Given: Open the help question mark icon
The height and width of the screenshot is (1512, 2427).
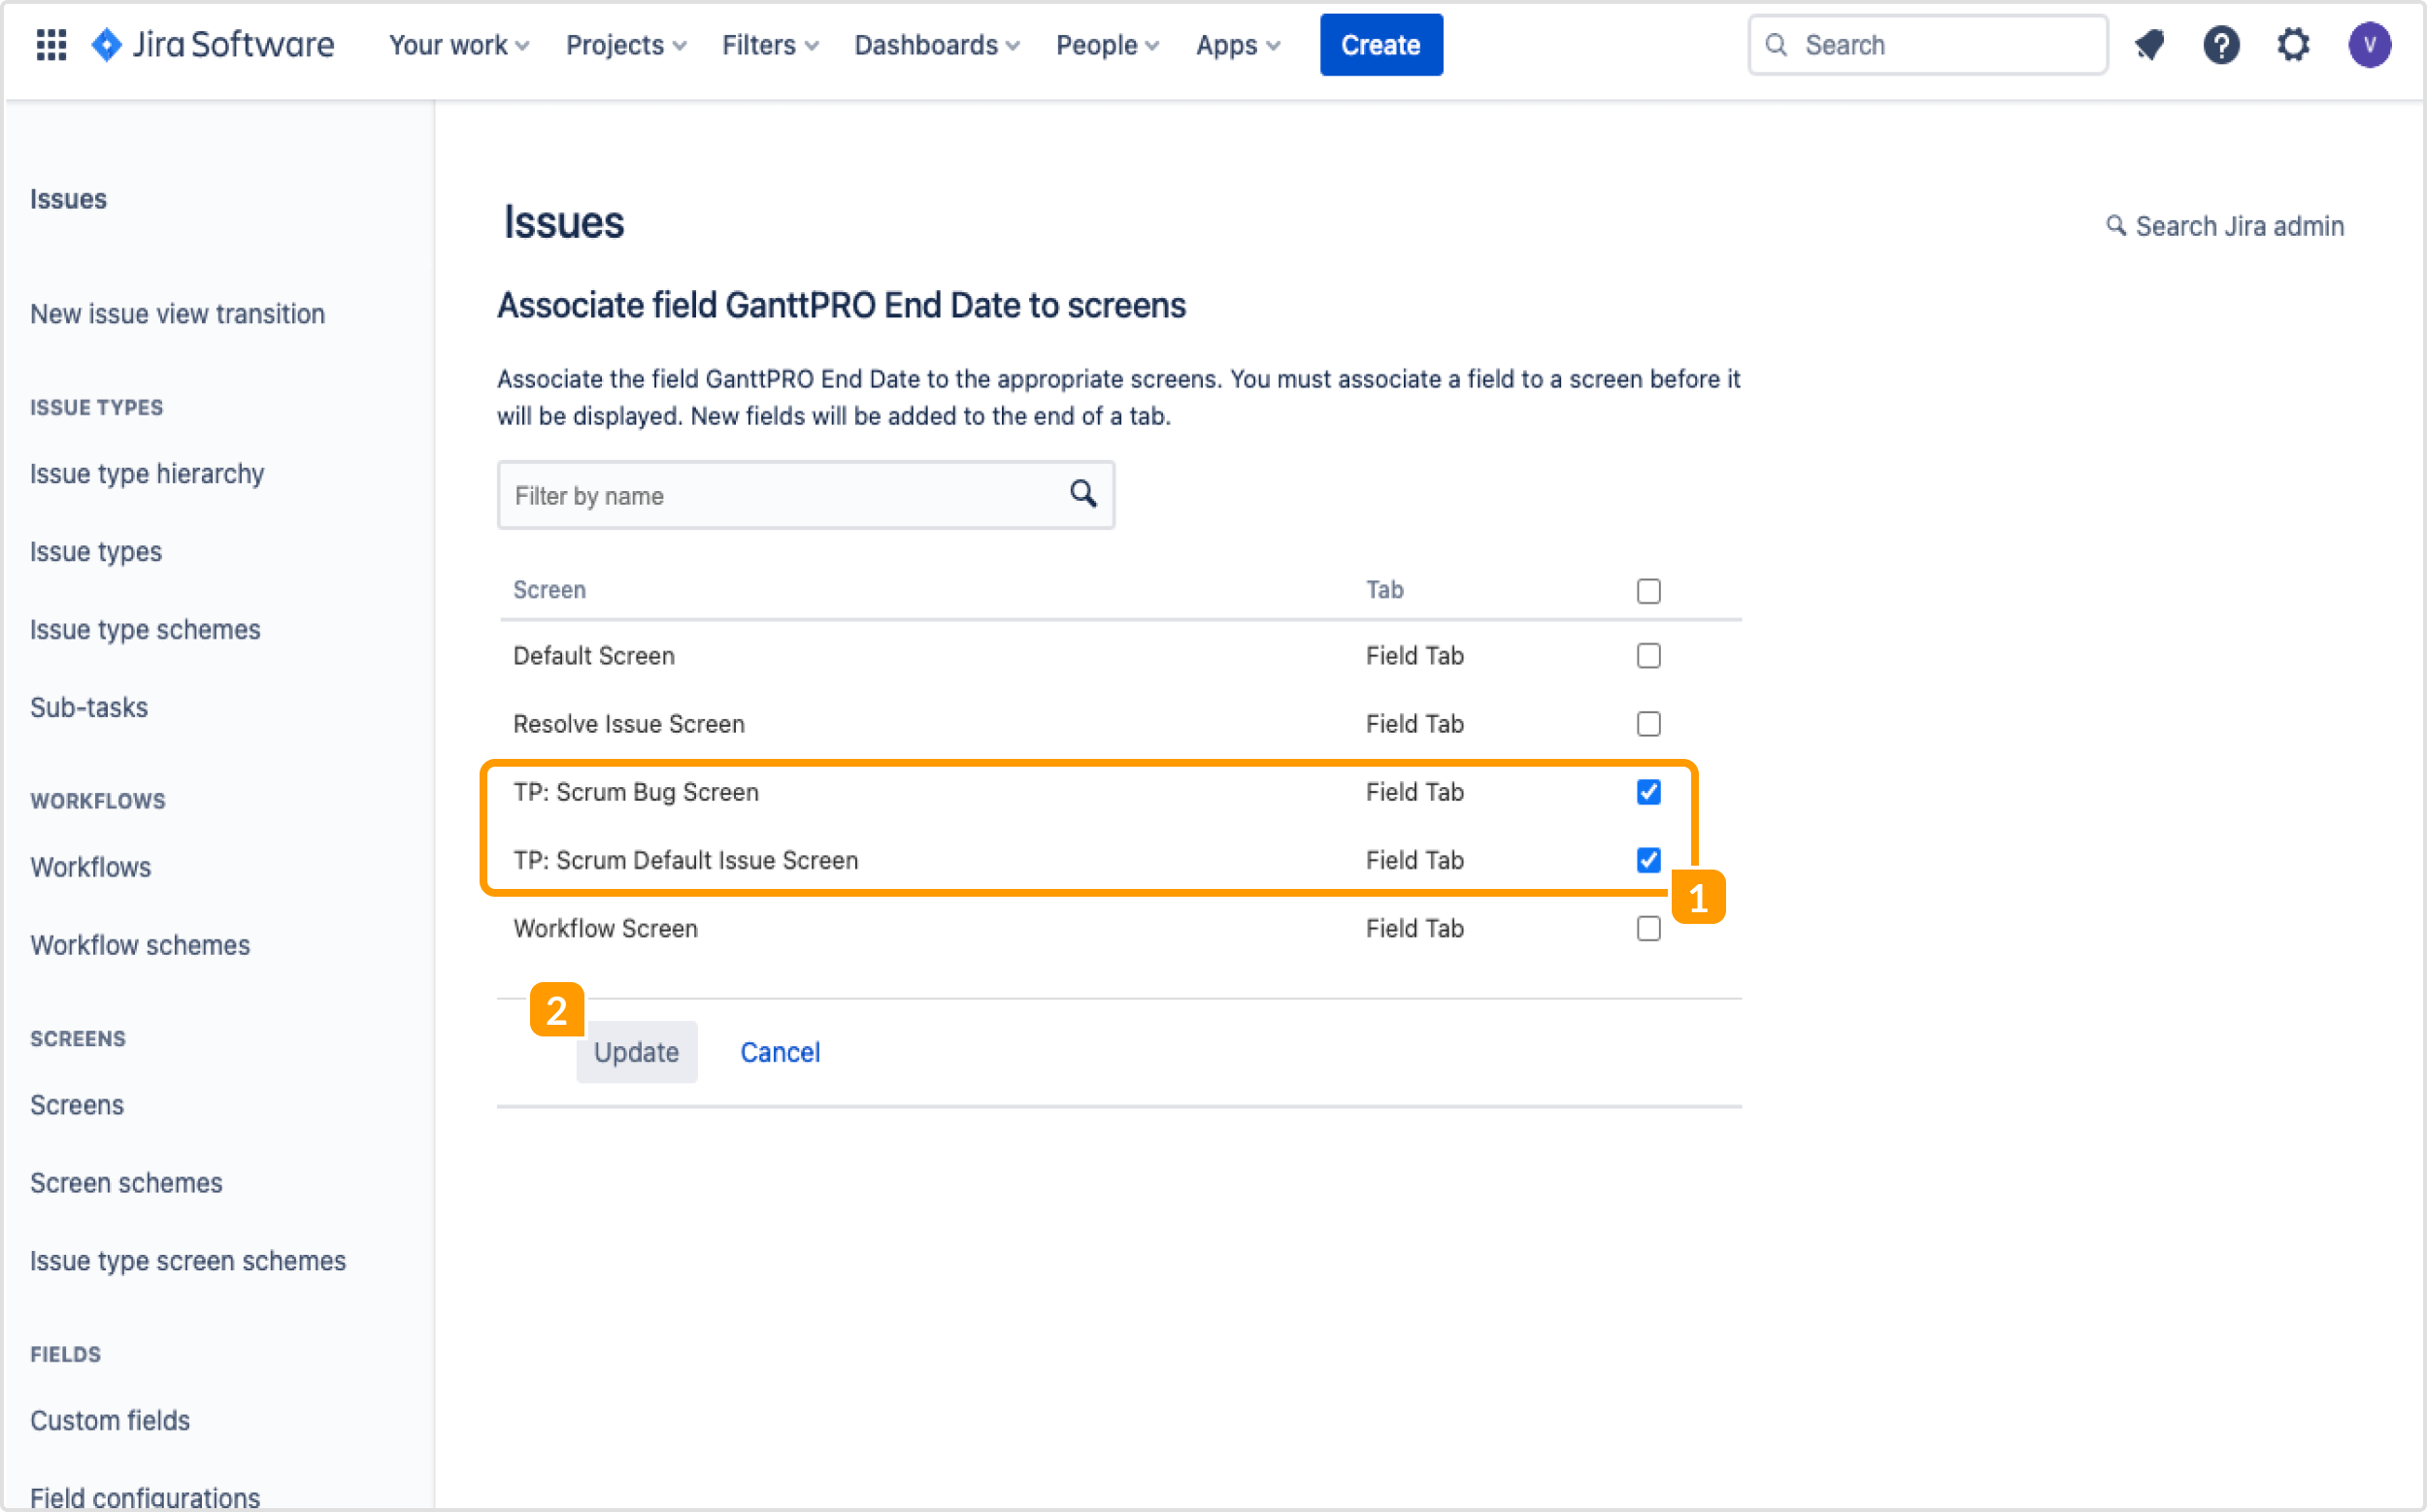Looking at the screenshot, I should tap(2221, 45).
